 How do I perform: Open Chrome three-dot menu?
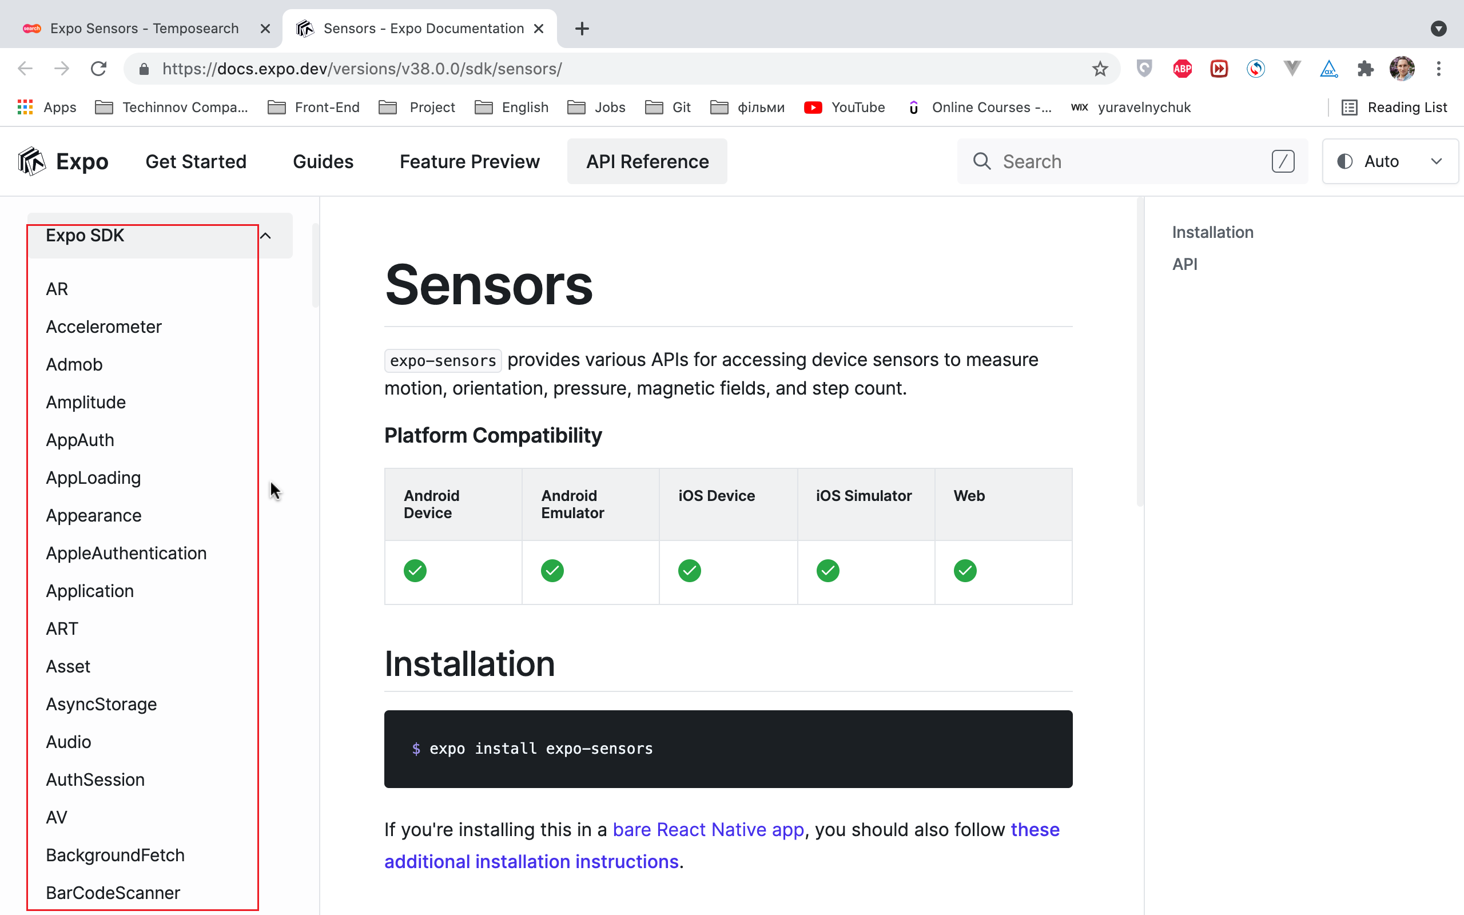coord(1439,69)
